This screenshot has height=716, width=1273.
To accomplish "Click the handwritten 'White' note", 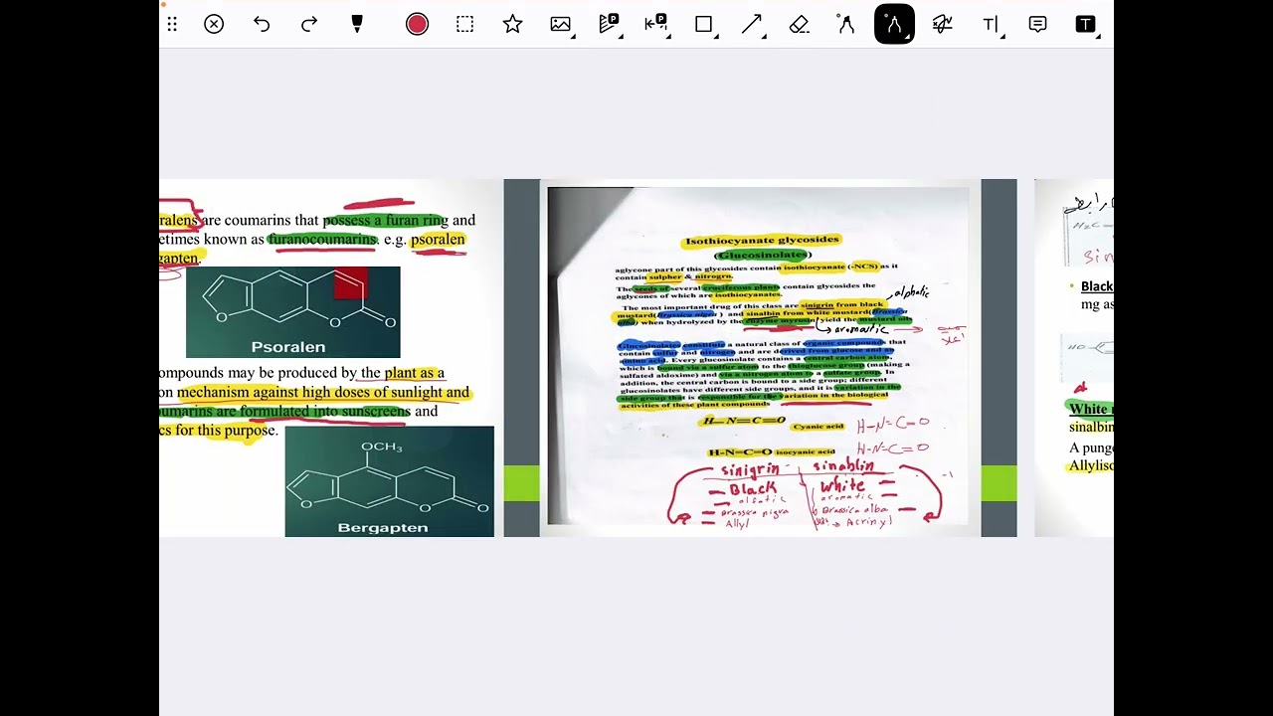I will coord(842,485).
